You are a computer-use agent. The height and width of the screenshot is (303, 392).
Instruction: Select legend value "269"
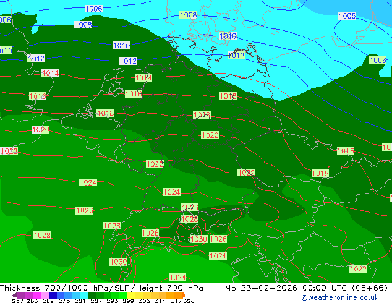(48, 301)
